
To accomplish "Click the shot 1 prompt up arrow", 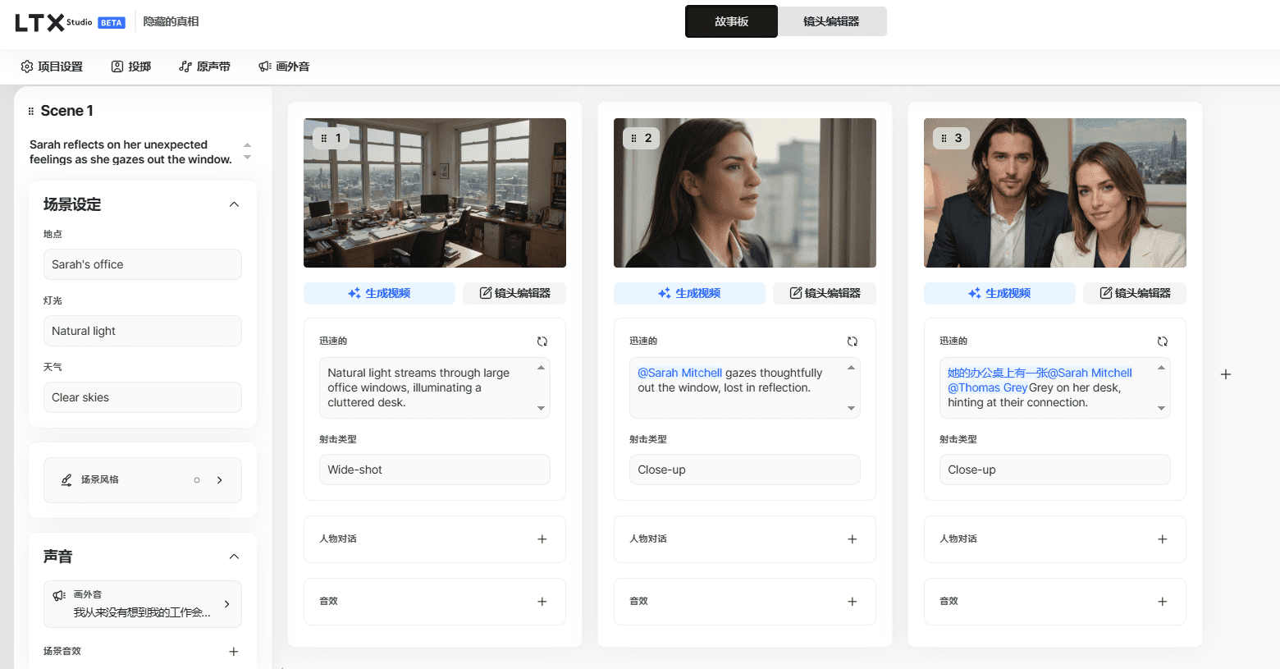I will [541, 368].
